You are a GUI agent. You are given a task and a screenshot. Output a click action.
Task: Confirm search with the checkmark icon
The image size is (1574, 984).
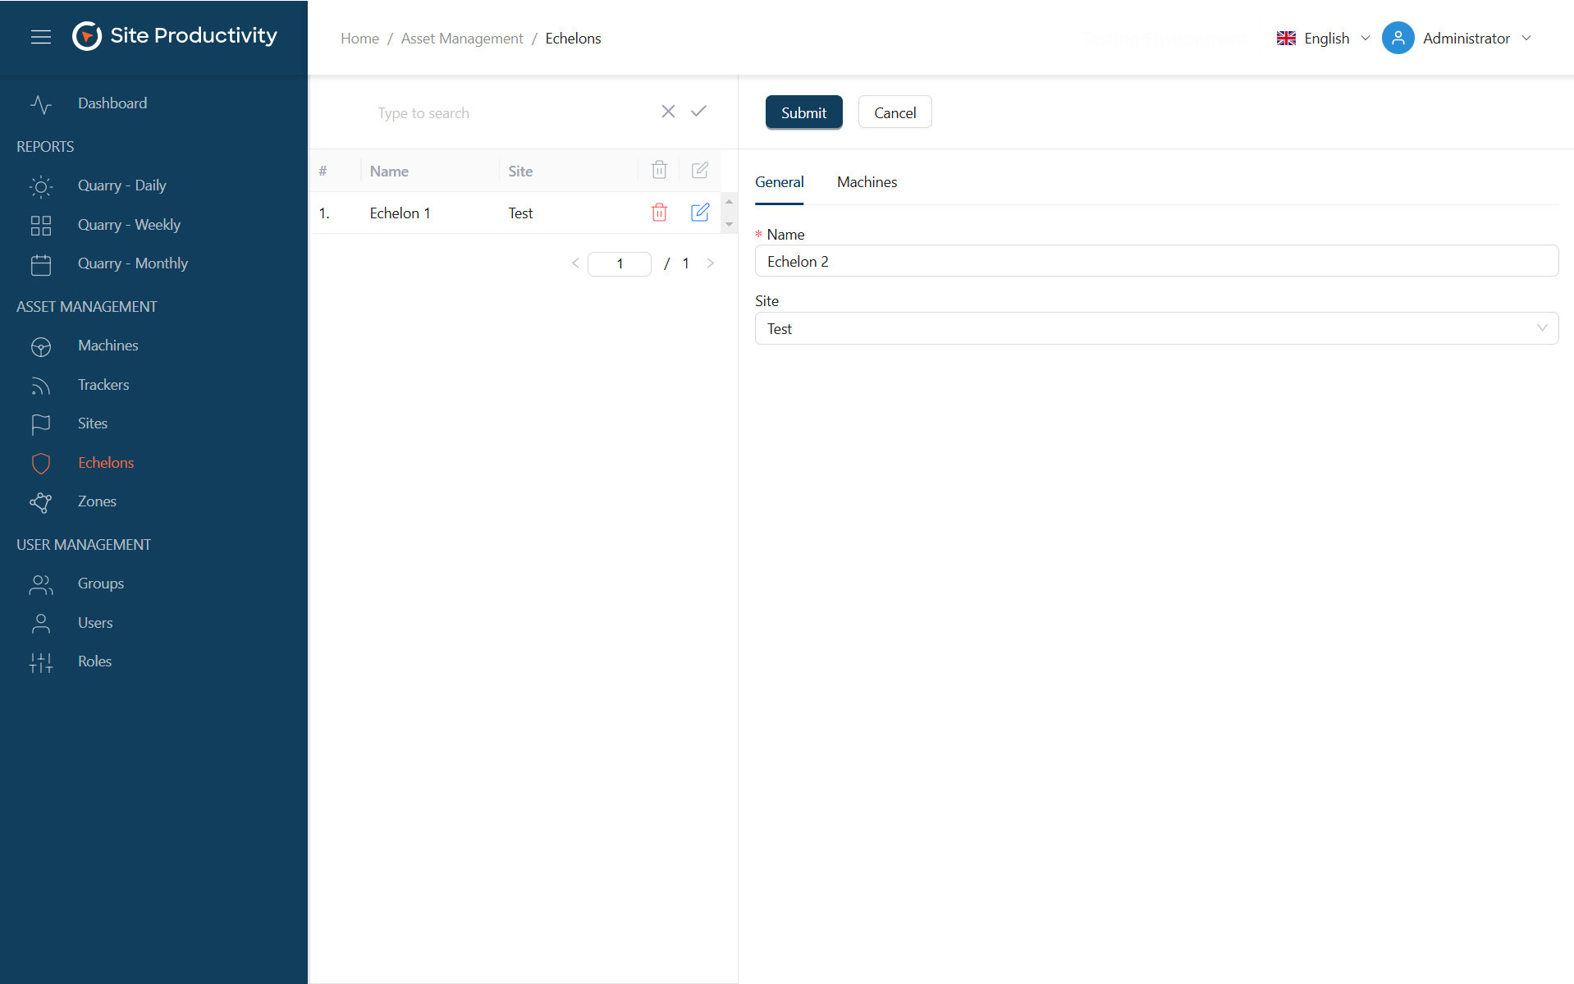click(698, 112)
